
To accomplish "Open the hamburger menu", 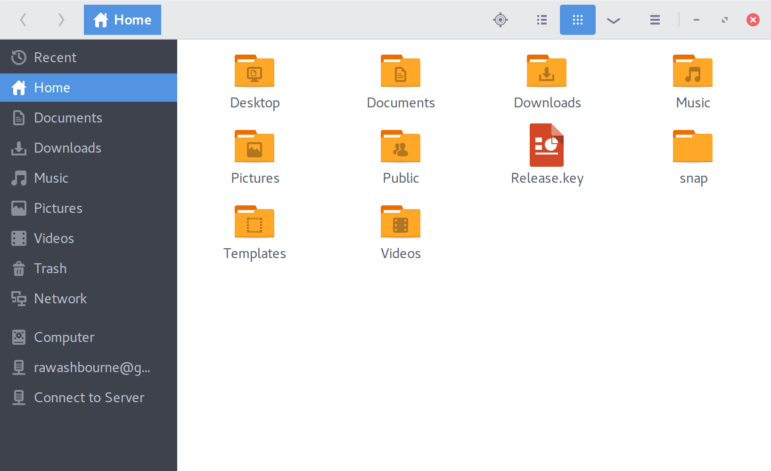I will click(655, 20).
